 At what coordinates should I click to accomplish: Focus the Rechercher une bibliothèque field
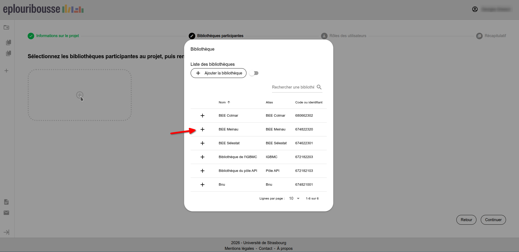(x=293, y=87)
